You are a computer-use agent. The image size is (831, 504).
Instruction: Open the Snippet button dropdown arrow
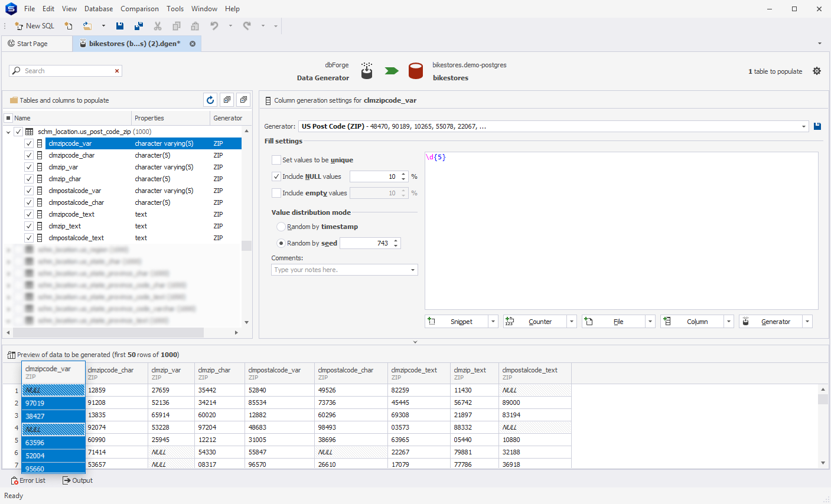click(493, 322)
